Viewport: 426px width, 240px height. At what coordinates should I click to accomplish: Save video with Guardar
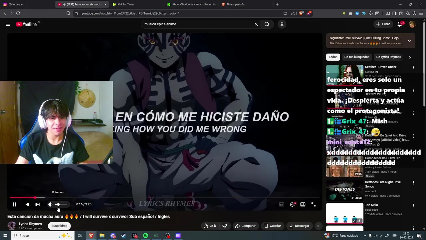(x=272, y=226)
